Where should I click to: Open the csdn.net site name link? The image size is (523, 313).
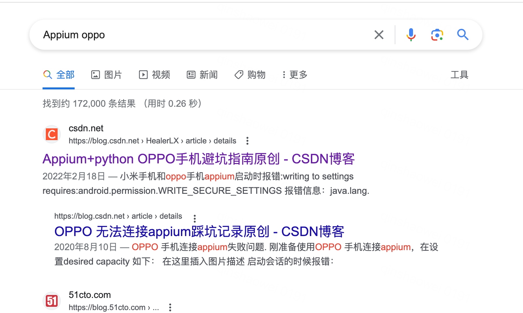point(86,128)
